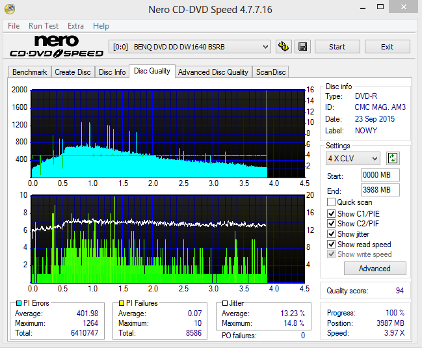Click the PI errors upper graph
Image resolution: width=422 pixels, height=348 pixels.
pyautogui.click(x=168, y=134)
